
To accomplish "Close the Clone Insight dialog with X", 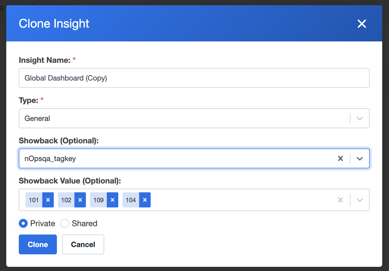I will click(x=362, y=24).
